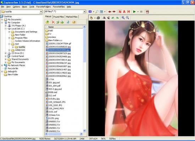
Task: Rotate image right with green arrow icon
Action: coord(117,18)
